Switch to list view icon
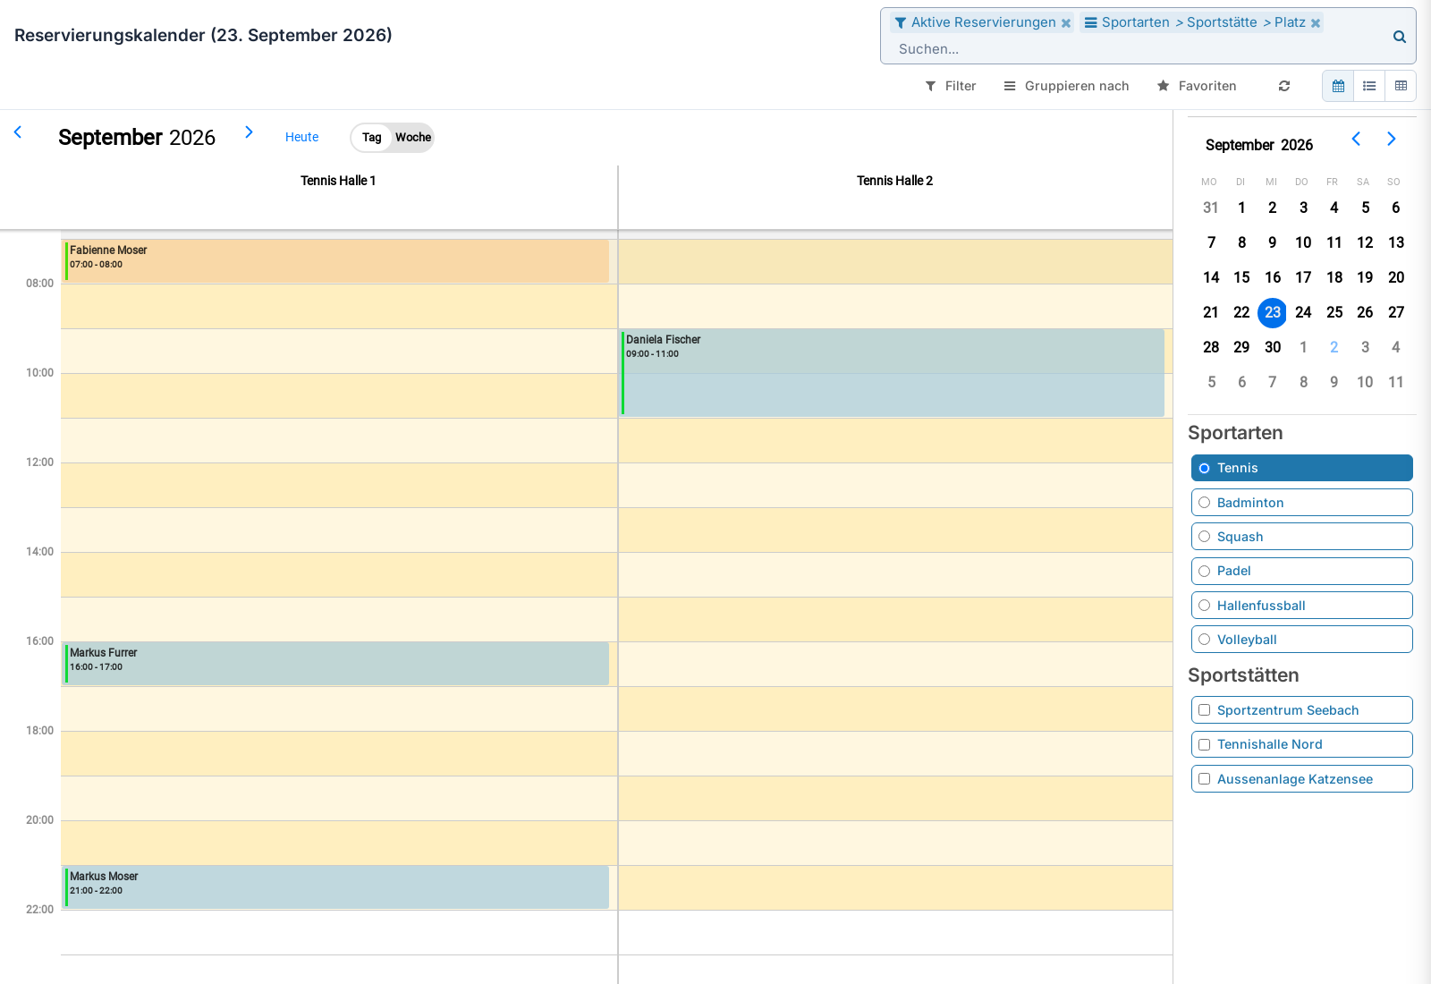Image resolution: width=1431 pixels, height=984 pixels. [x=1369, y=86]
